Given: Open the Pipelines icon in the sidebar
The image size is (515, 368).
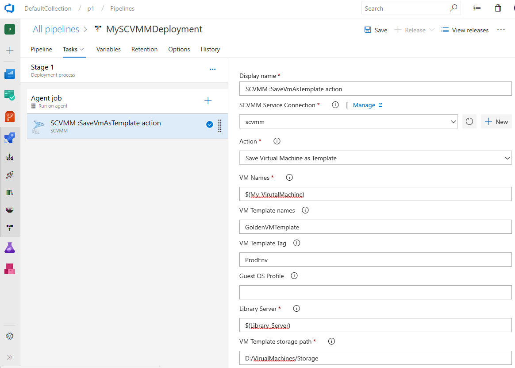Looking at the screenshot, I should [x=10, y=138].
